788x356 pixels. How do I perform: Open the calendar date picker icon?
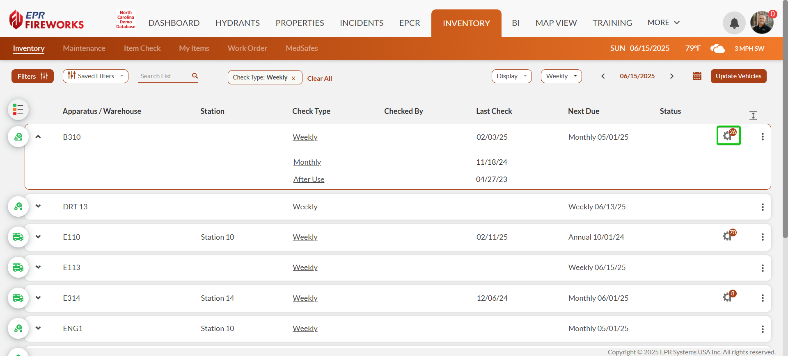(x=696, y=76)
